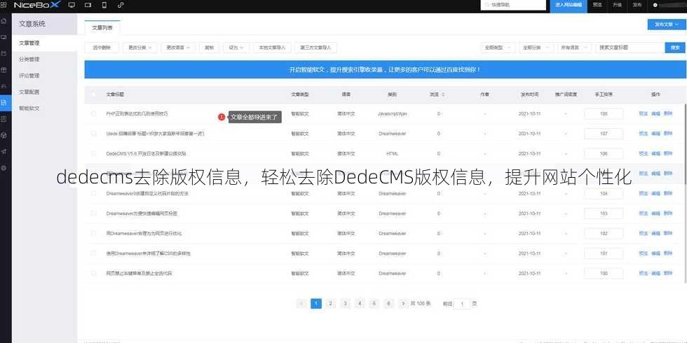Focus the 搜索文章标题 search input
687x343 pixels.
630,48
